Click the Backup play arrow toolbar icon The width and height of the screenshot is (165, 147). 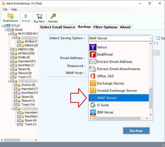click(x=26, y=16)
